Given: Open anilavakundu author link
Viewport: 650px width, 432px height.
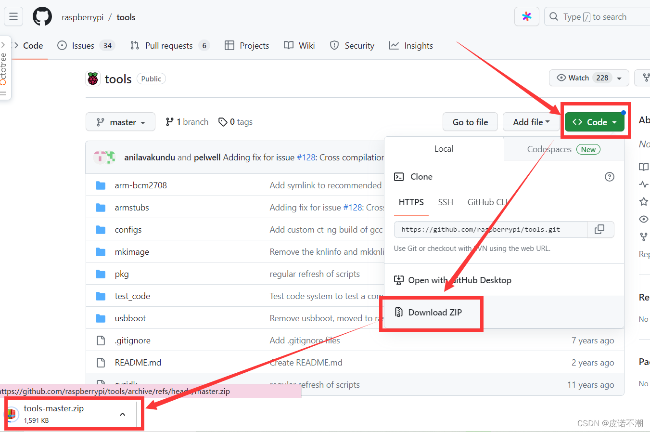Looking at the screenshot, I should pos(150,157).
